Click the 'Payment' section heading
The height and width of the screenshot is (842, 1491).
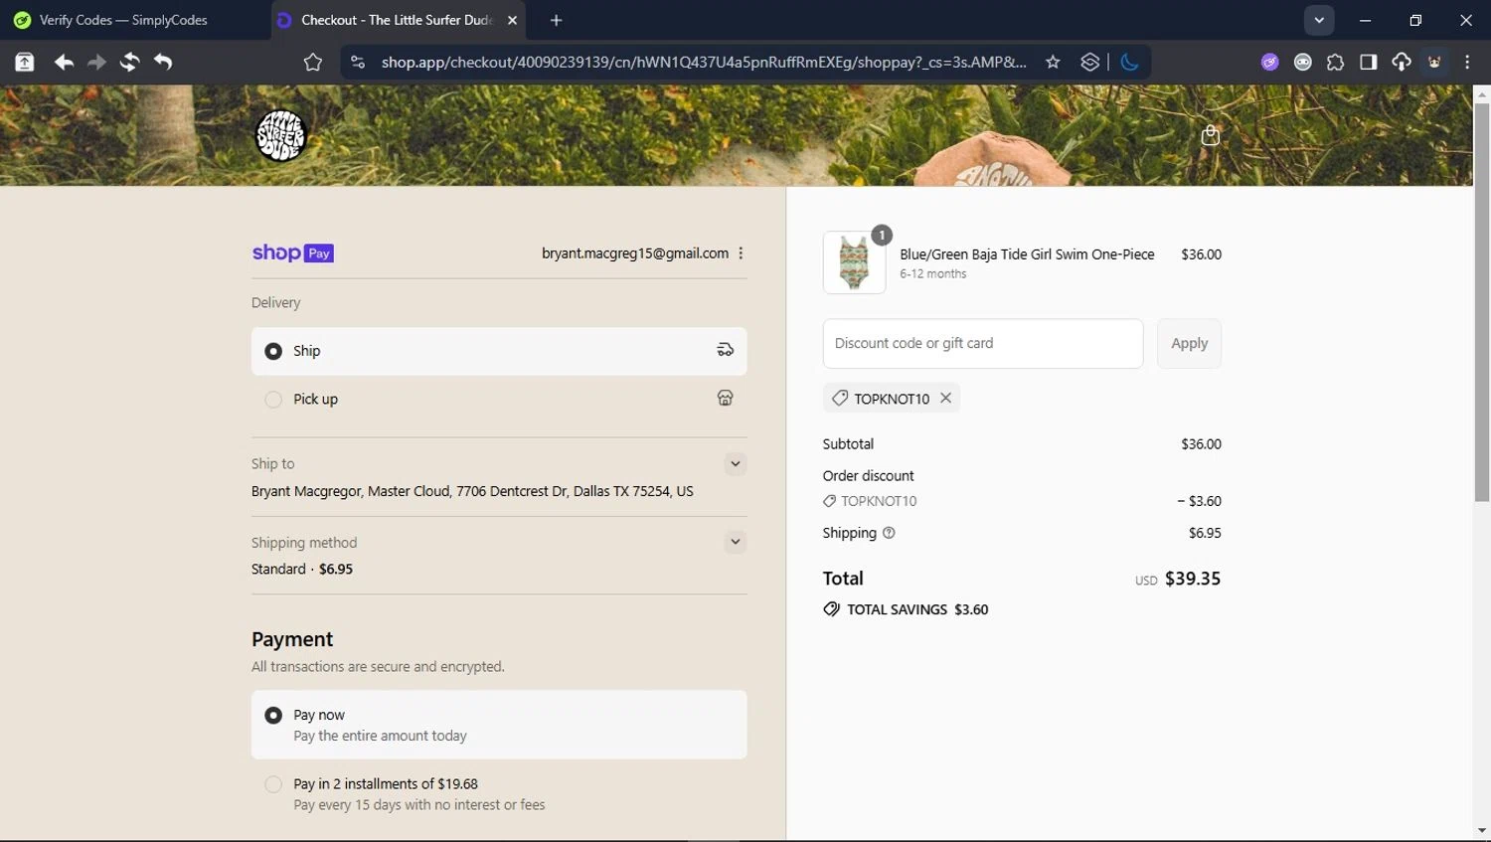292,639
